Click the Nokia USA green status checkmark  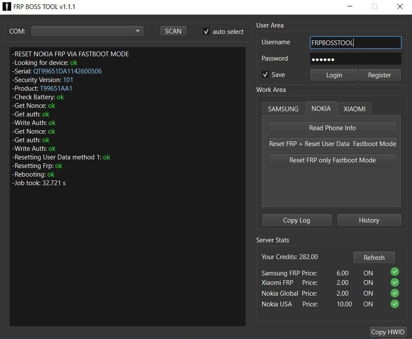point(395,304)
